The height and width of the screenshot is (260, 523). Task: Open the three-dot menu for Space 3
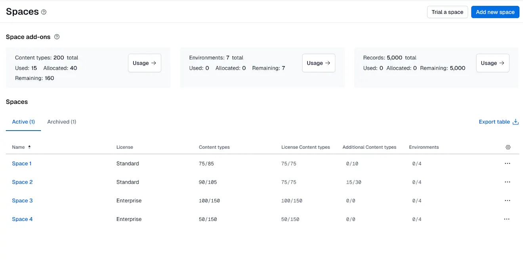[x=507, y=201]
